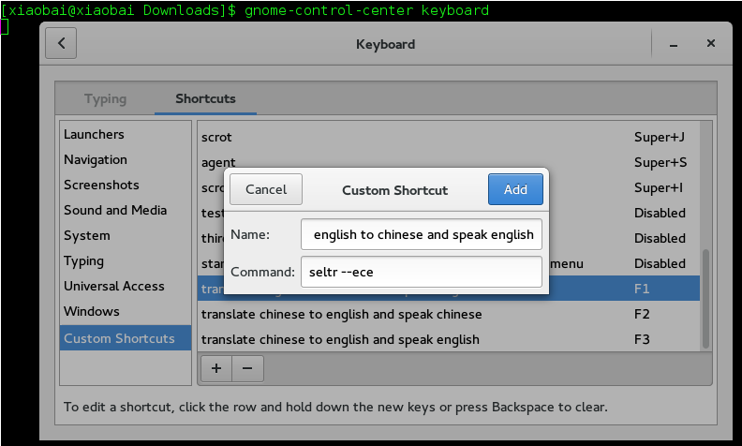Go back using the header arrow button
The width and height of the screenshot is (742, 446).
[61, 43]
